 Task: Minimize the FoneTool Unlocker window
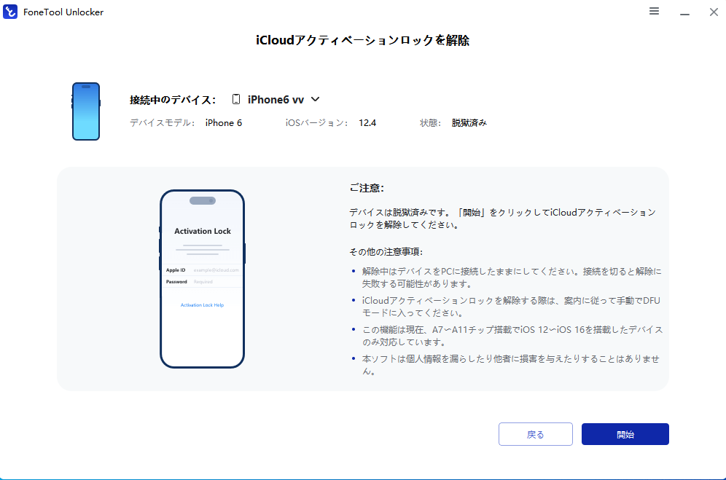tap(684, 12)
